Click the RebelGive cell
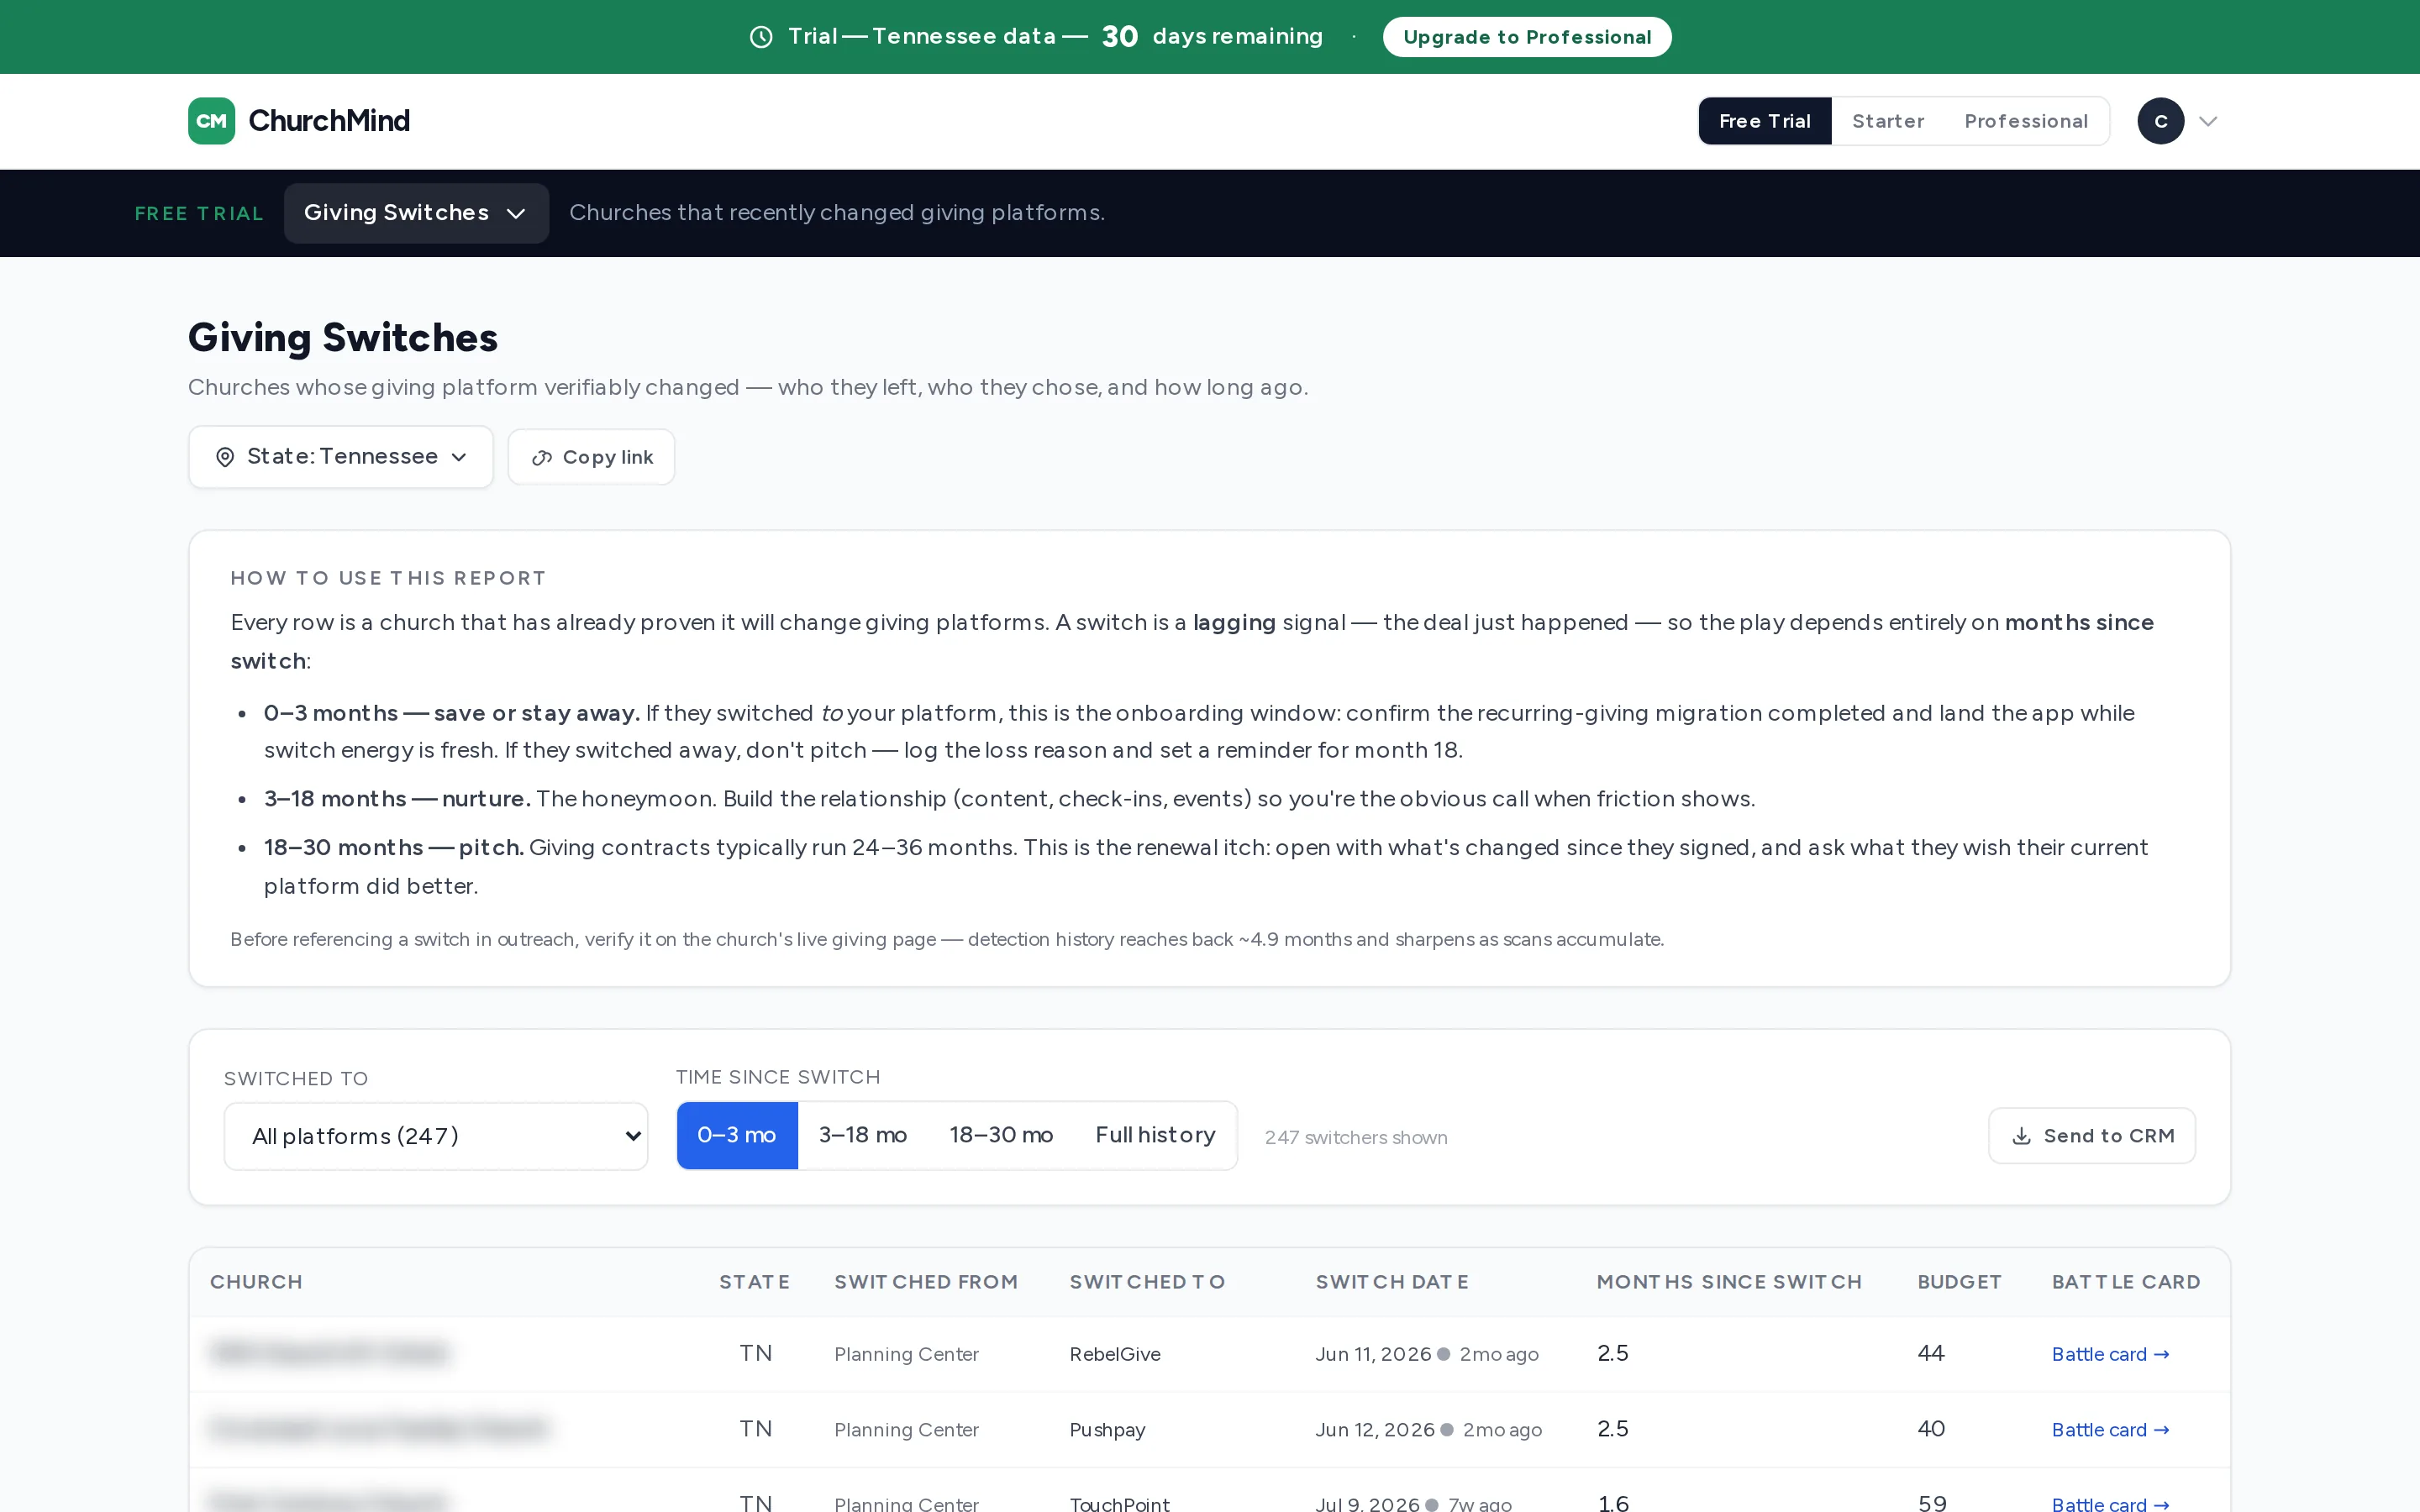The height and width of the screenshot is (1512, 2420). tap(1115, 1354)
